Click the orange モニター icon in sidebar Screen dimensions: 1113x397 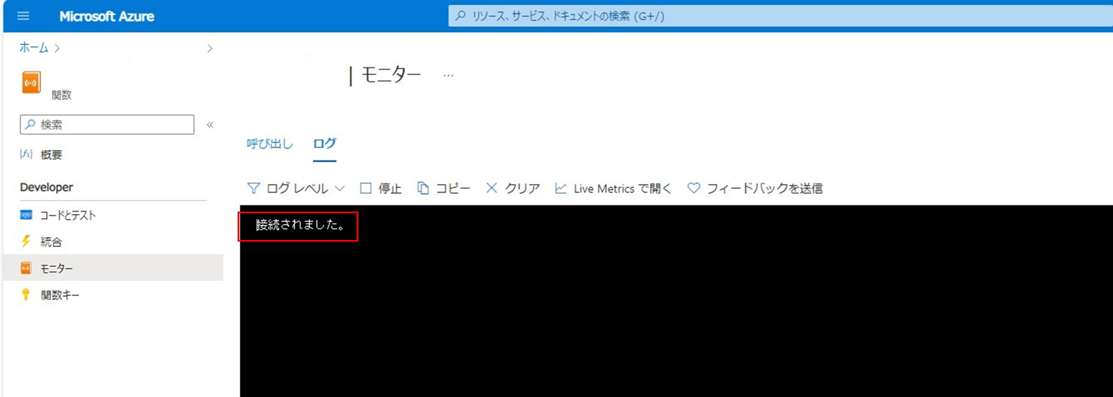26,268
